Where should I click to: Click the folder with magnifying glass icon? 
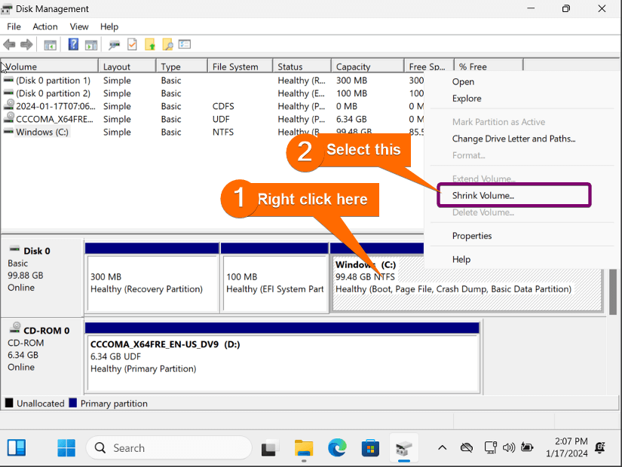pyautogui.click(x=168, y=44)
